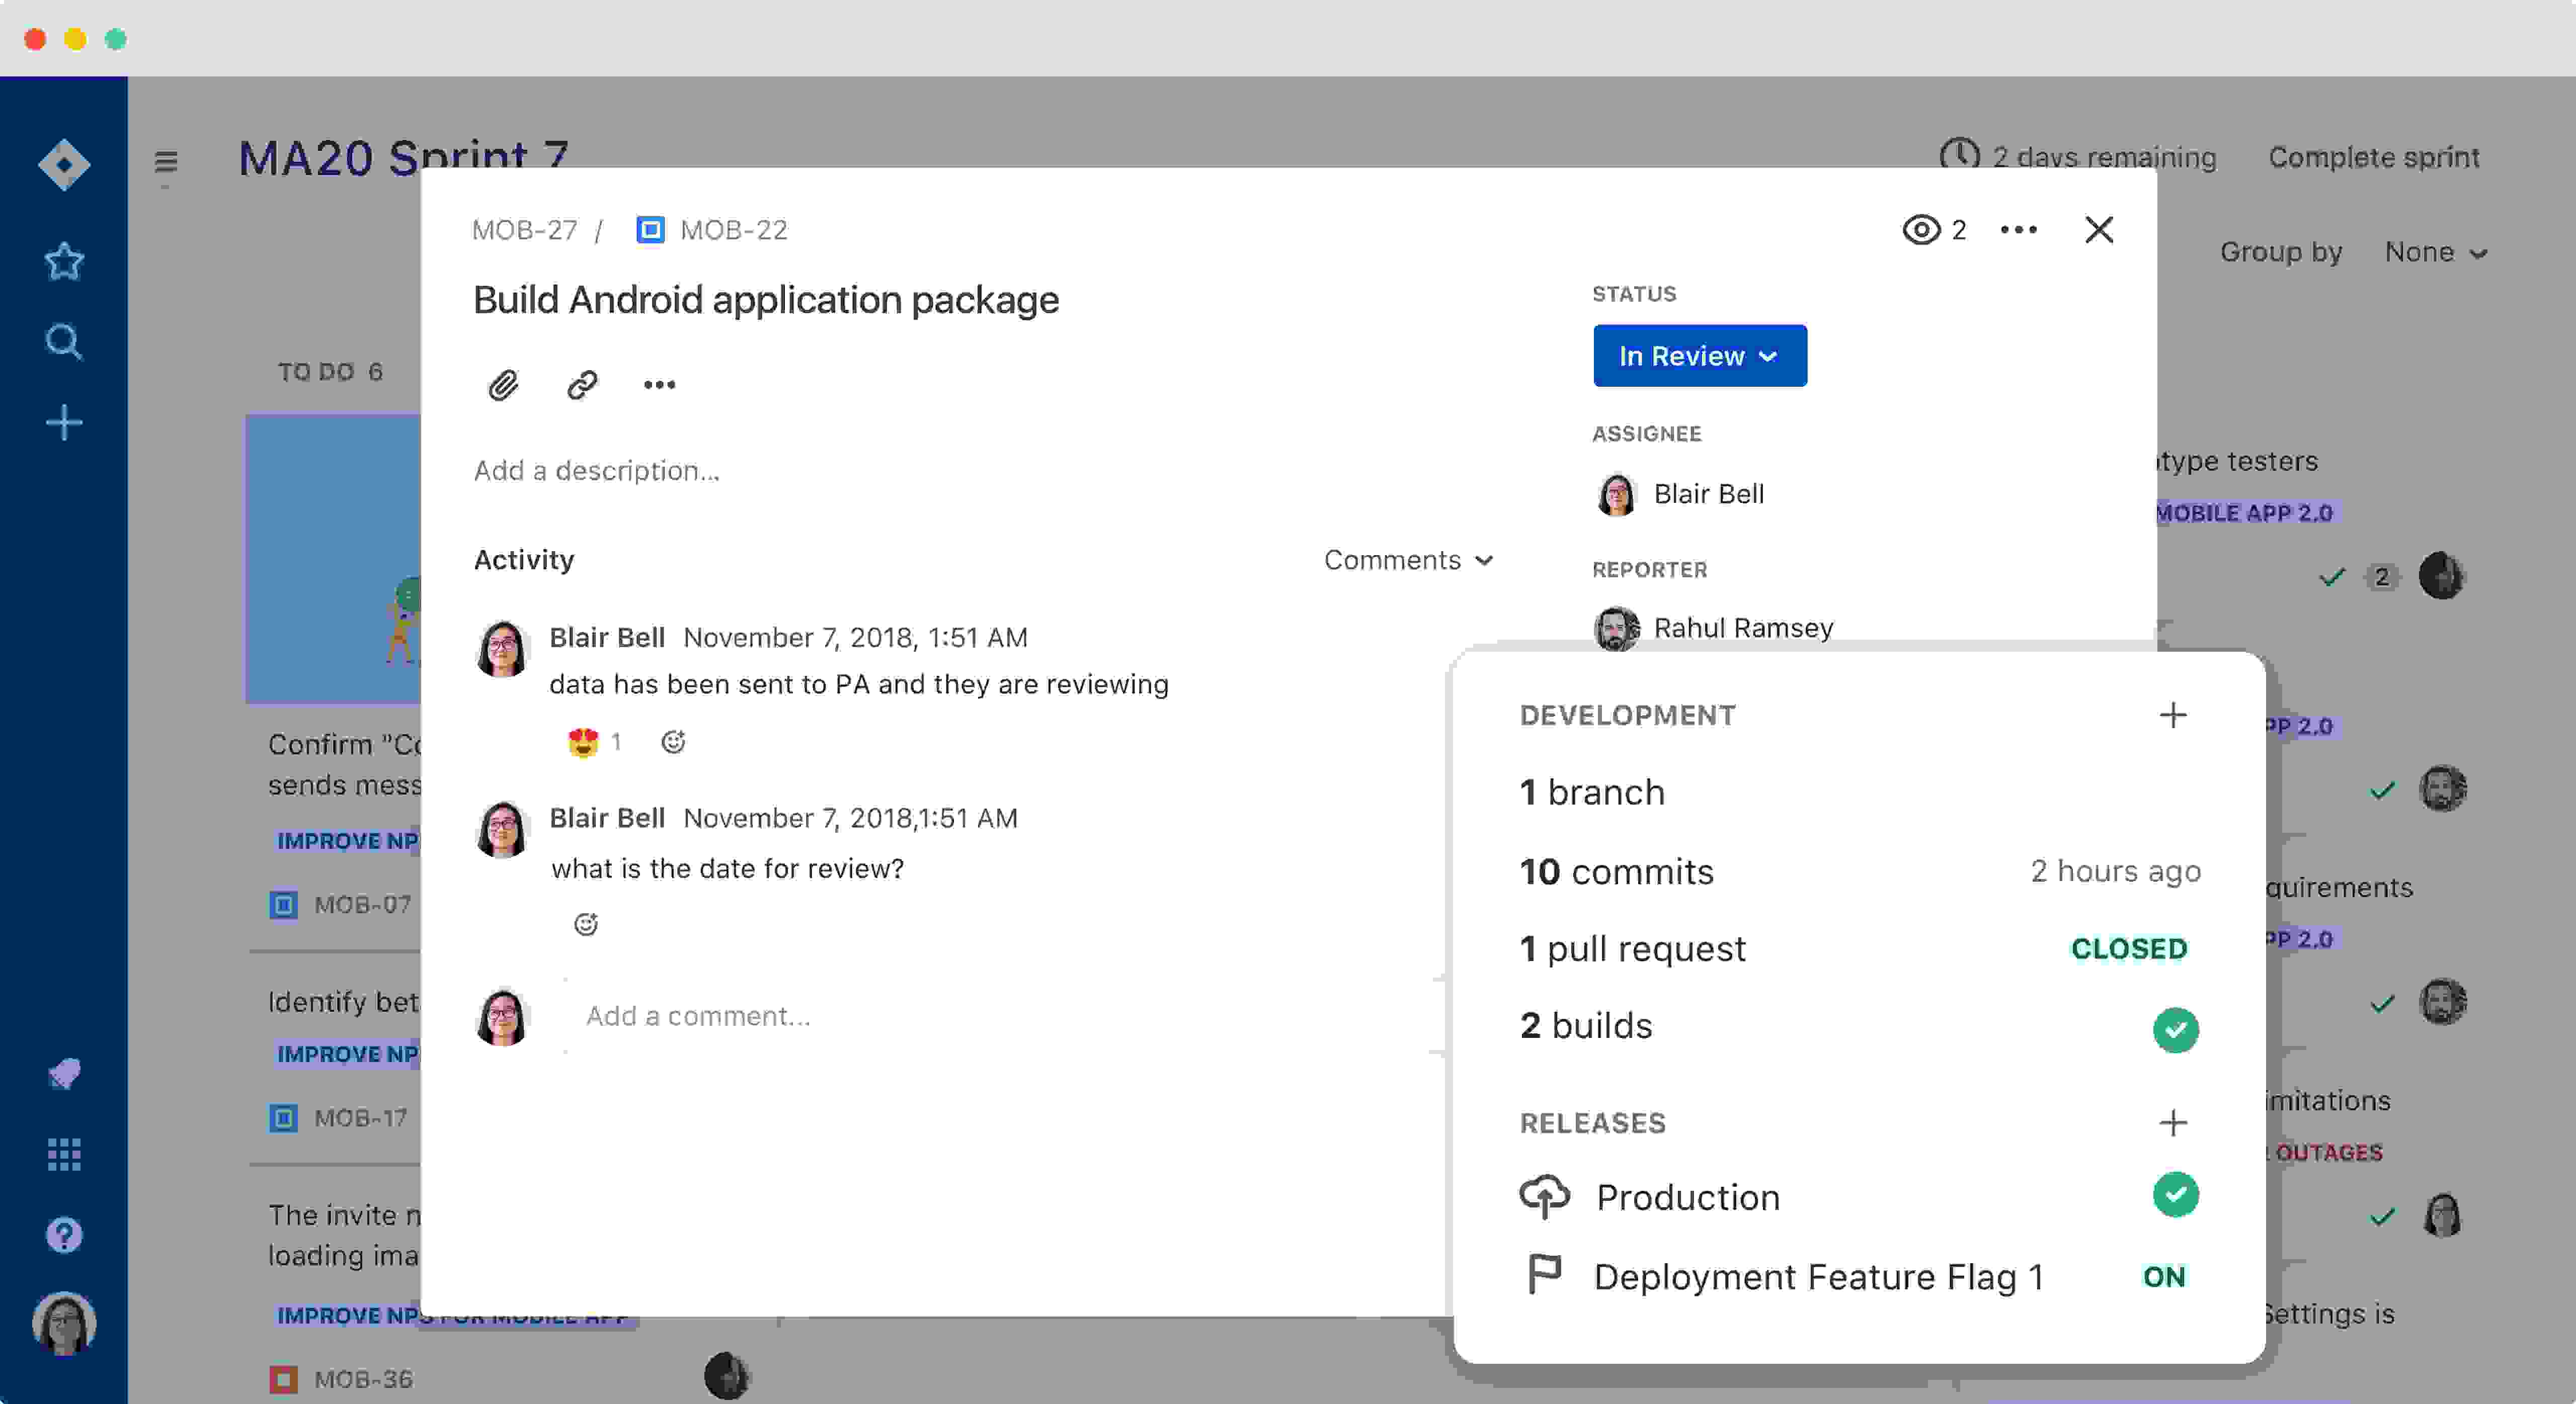
Task: Click the create plus icon in sidebar
Action: tap(64, 423)
